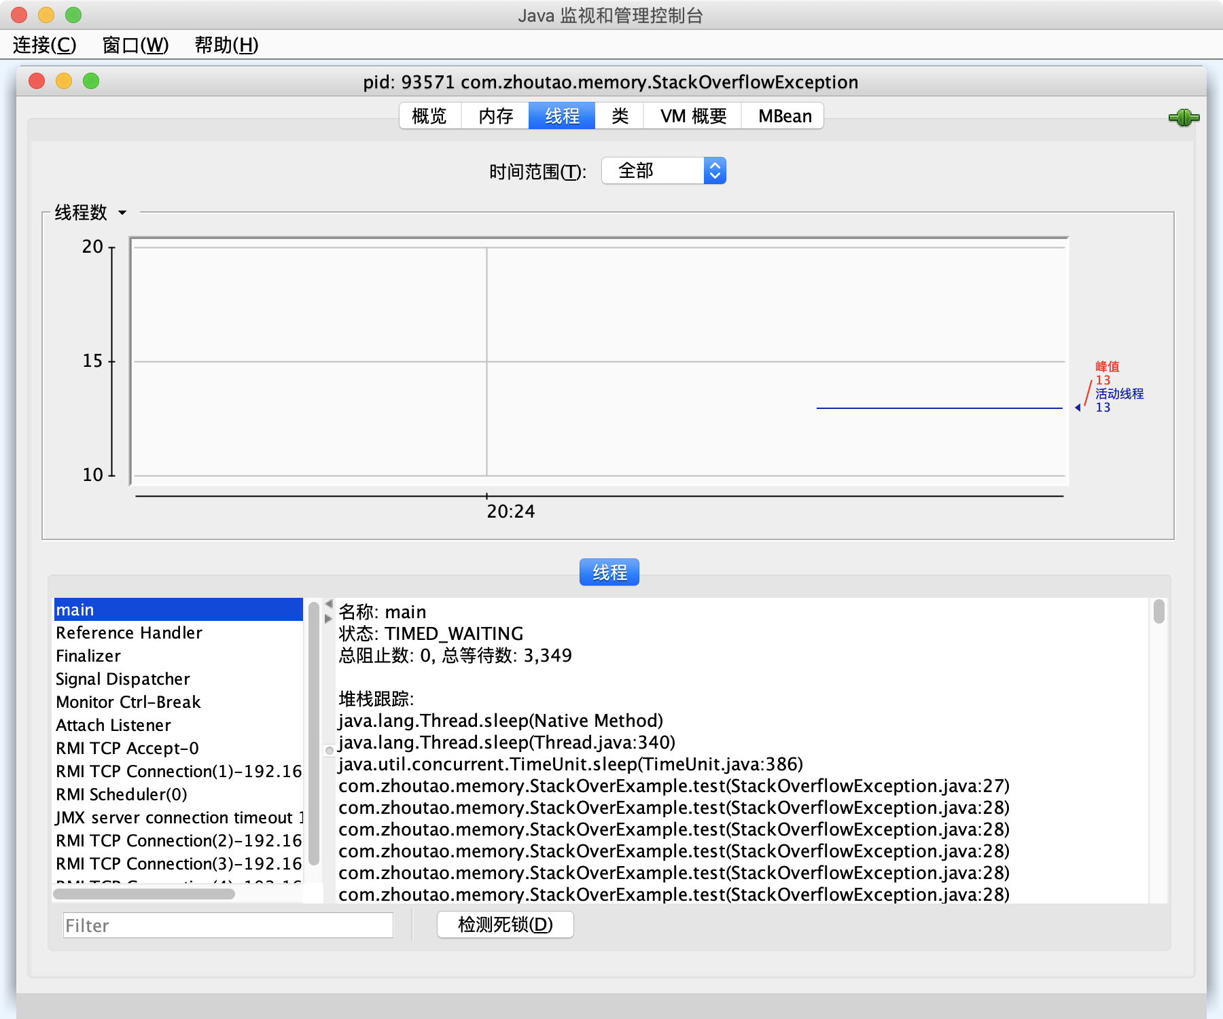Click the TimeUnit.sleep(TimeUnit.java:386) stack line
Image resolution: width=1223 pixels, height=1019 pixels.
pyautogui.click(x=571, y=764)
